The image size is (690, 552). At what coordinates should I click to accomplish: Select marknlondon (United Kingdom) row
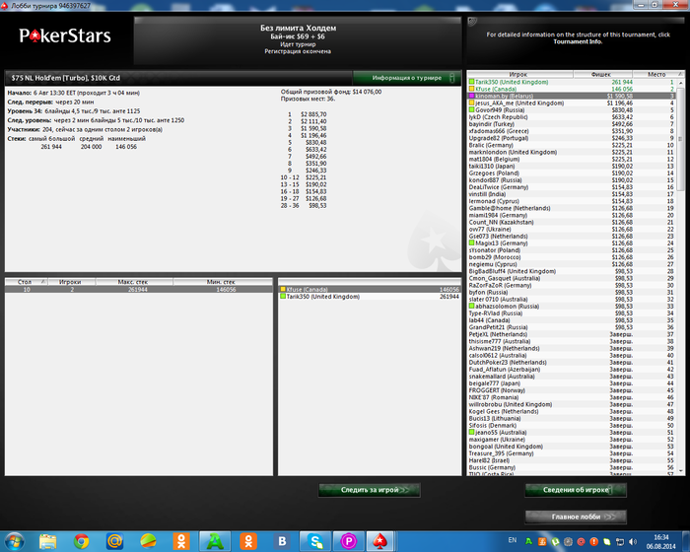point(572,152)
